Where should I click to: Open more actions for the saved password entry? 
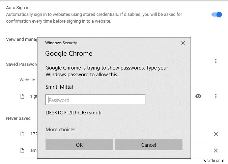pos(216,96)
